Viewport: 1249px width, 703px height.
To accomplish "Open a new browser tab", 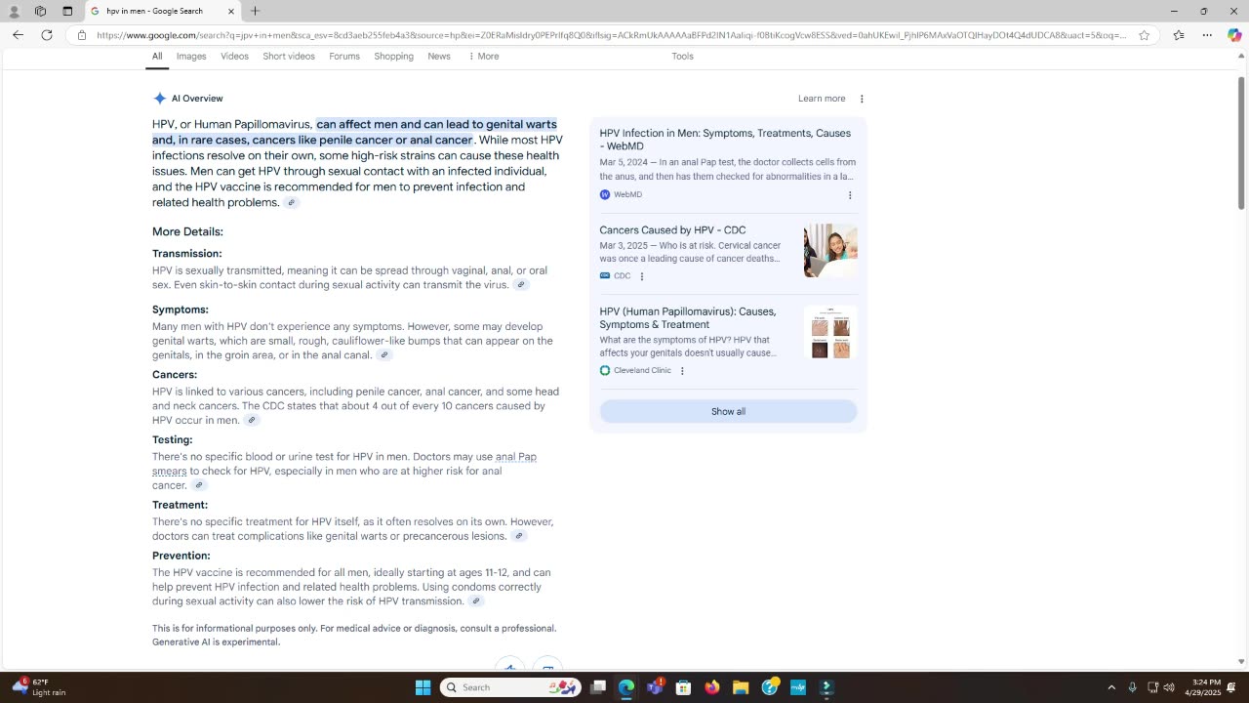I will 255,11.
